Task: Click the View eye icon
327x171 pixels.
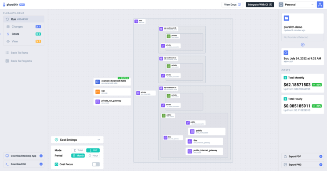Action: pos(8,41)
